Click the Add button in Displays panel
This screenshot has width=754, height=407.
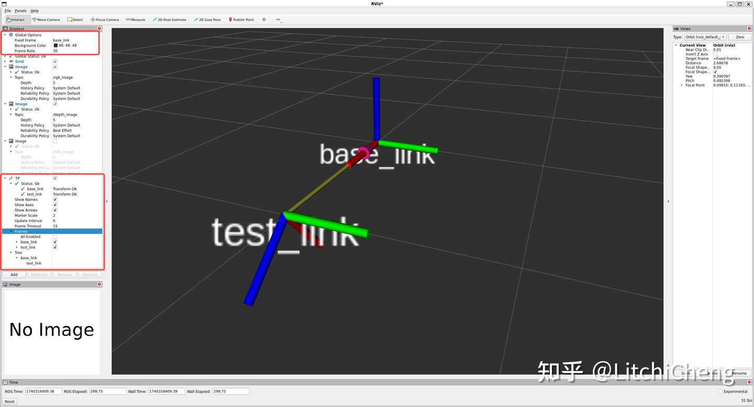point(14,274)
